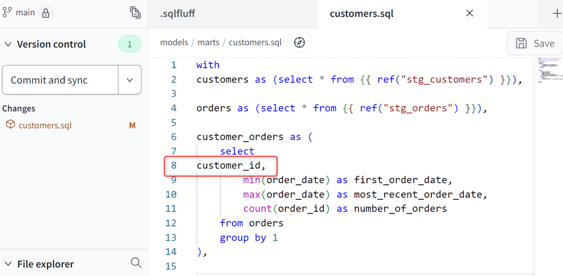Click customer_id, on line 8
The height and width of the screenshot is (276, 563).
pyautogui.click(x=231, y=166)
